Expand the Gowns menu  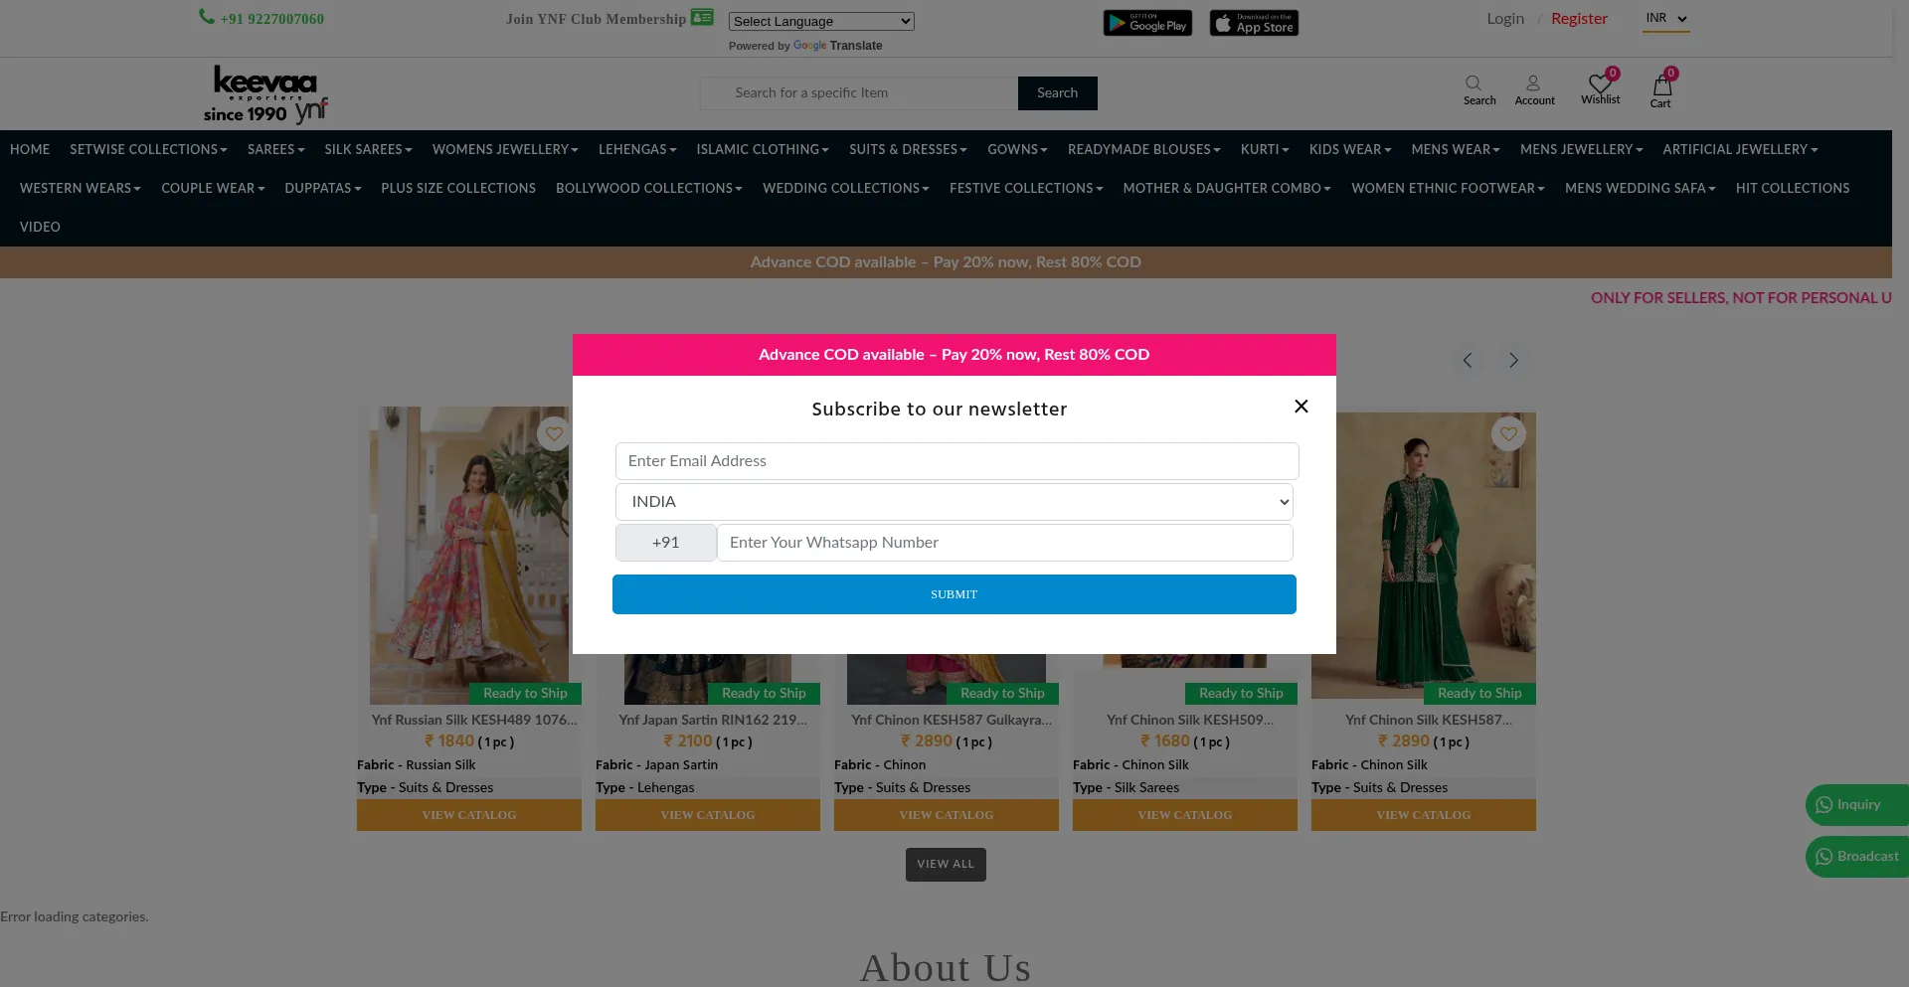tap(1017, 149)
